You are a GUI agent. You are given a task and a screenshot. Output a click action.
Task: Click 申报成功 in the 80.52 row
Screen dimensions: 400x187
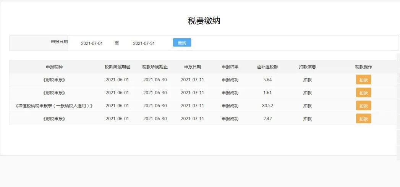pyautogui.click(x=230, y=106)
